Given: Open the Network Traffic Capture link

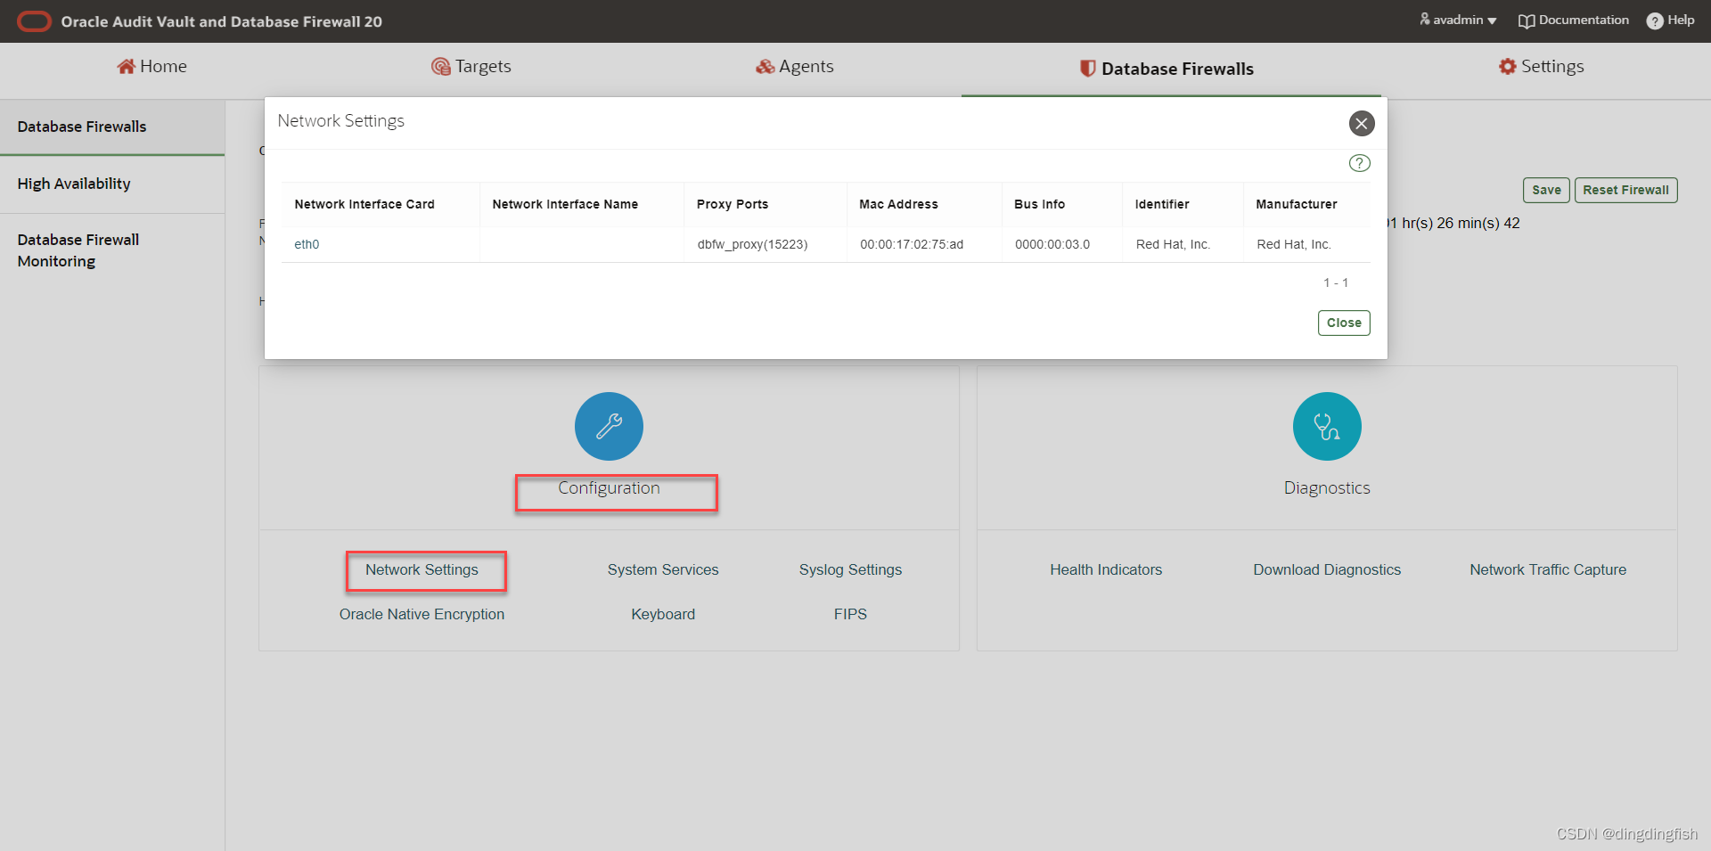Looking at the screenshot, I should pos(1548,569).
